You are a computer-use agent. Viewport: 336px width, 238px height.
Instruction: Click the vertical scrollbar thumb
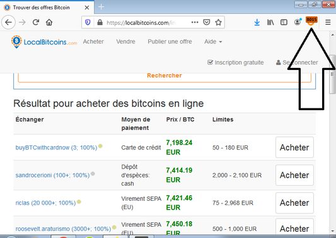[333, 74]
